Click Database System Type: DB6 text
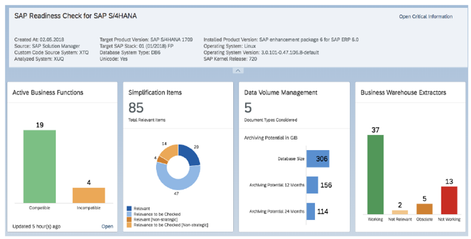The height and width of the screenshot is (239, 471). click(x=130, y=53)
